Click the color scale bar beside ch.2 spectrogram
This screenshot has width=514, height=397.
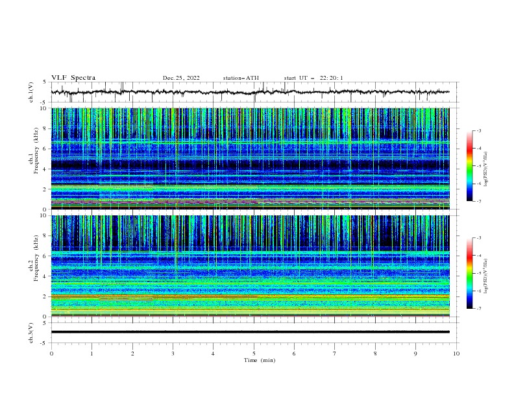tap(469, 273)
